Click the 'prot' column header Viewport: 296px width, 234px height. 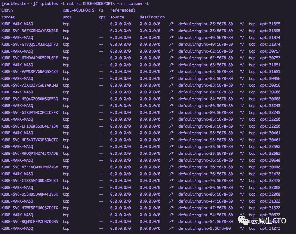67,17
